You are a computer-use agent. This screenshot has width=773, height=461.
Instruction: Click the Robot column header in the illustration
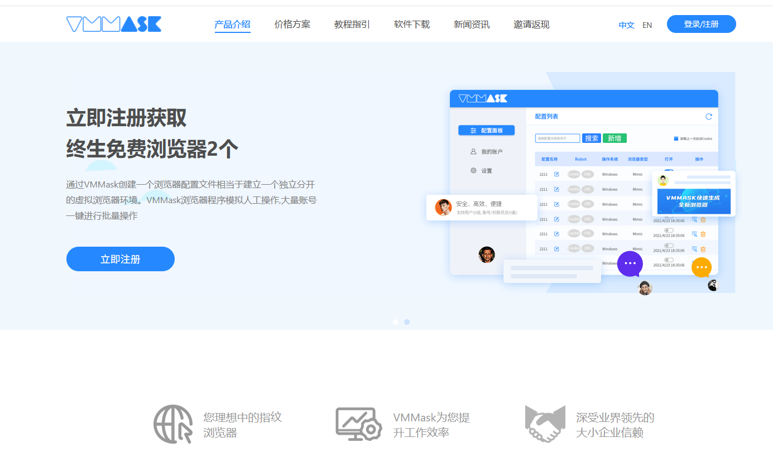[x=581, y=159]
